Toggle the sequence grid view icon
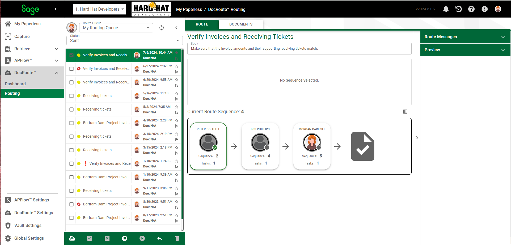 pos(405,112)
